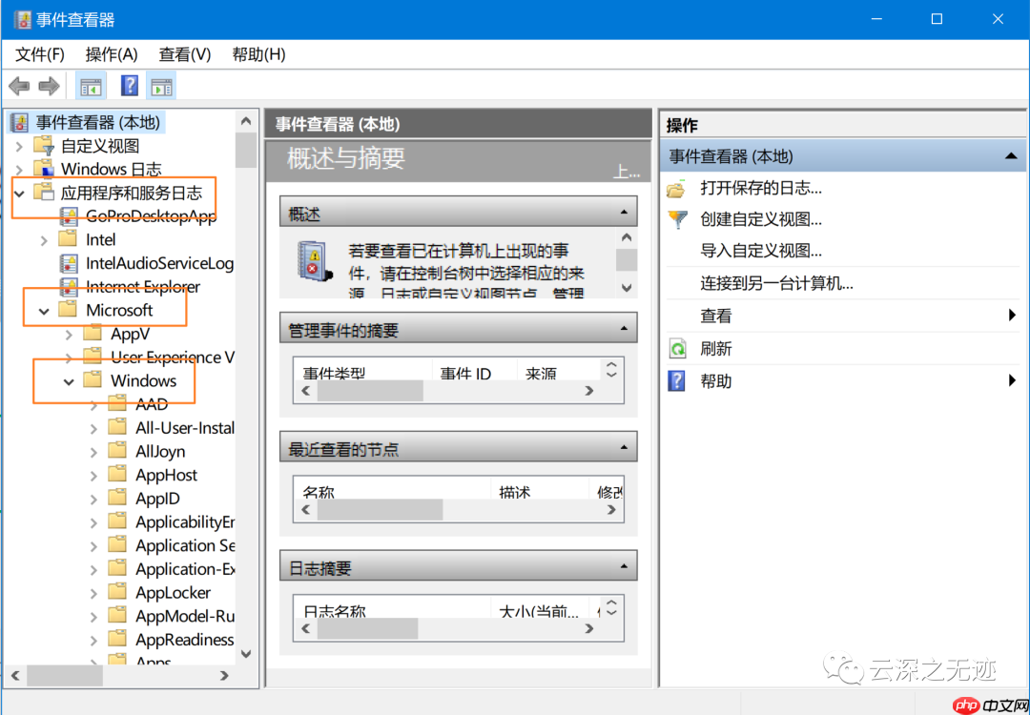Click the Internet Explorer log icon
Image resolution: width=1030 pixels, height=715 pixels.
[69, 287]
